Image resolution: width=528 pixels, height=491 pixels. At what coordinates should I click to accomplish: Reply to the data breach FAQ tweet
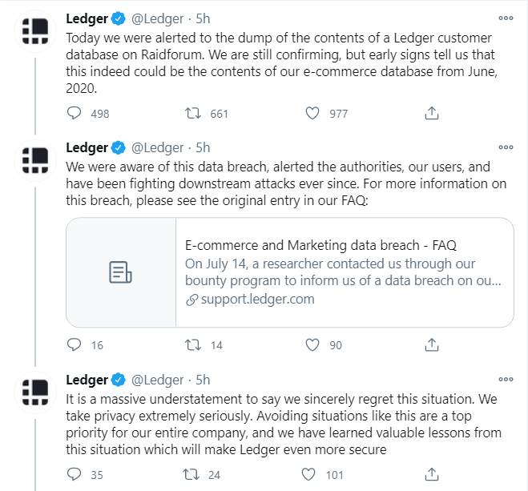coord(74,344)
